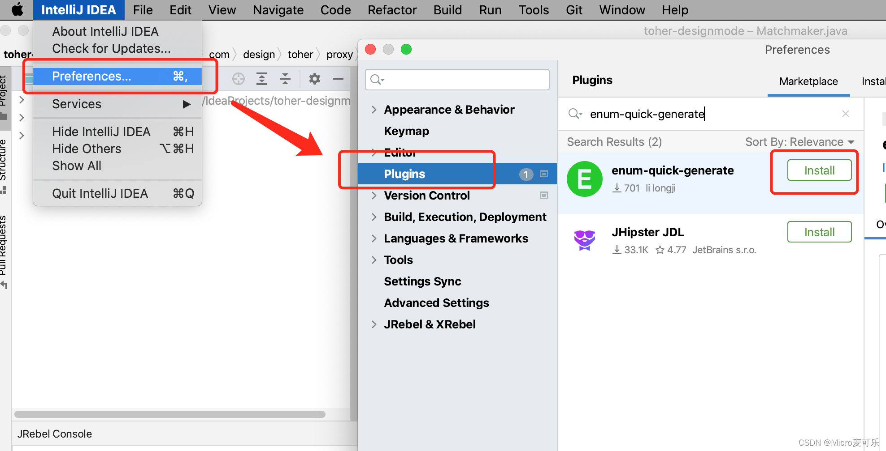Install the enum-quick-generate plugin

point(819,170)
